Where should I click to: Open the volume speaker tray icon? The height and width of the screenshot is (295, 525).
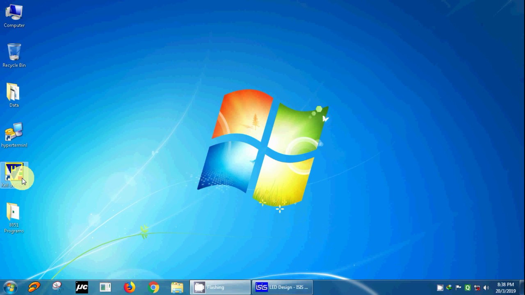click(486, 288)
